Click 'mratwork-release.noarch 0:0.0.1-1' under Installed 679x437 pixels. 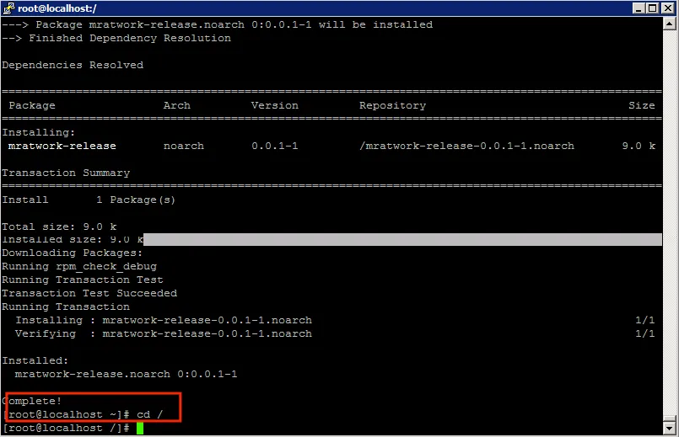[x=126, y=375]
